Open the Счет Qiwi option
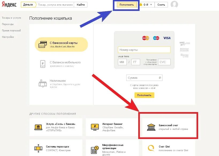 168,148
